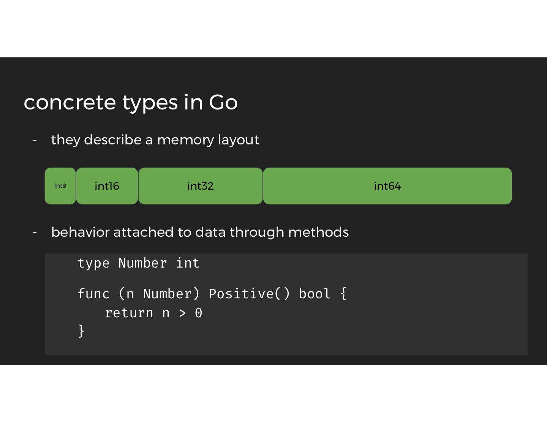Click "Number" in the type declaration line
547x423 pixels.
(142, 263)
